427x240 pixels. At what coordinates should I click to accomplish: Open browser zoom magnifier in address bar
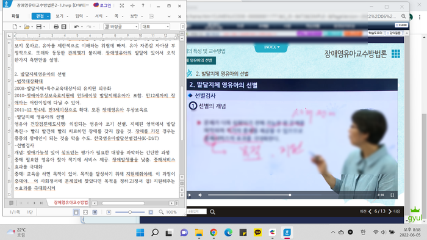pos(403,16)
